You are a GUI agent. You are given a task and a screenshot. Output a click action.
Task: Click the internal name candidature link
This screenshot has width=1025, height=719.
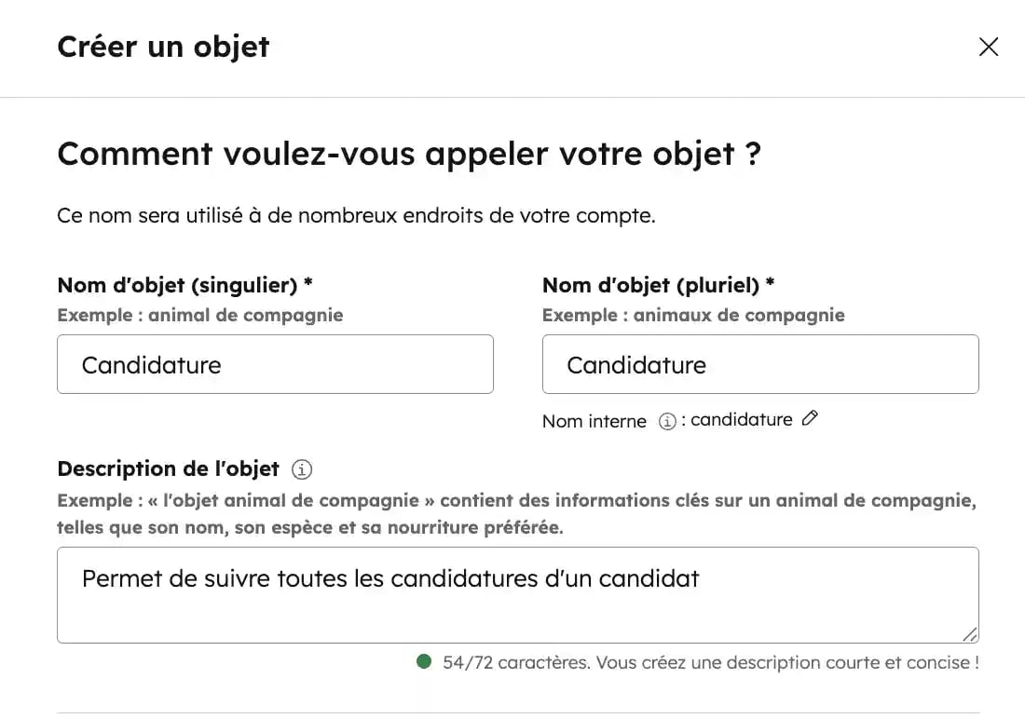click(743, 419)
